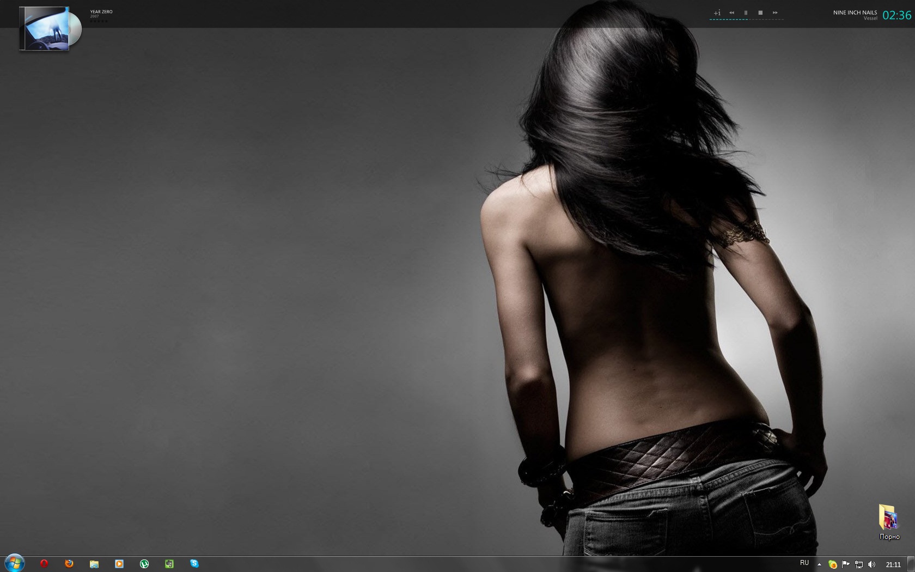Open uTorrent from the taskbar
The height and width of the screenshot is (572, 915).
point(144,564)
